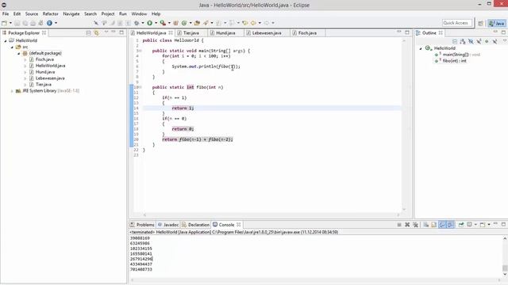Select fibo(int) method in Outline
Screen dimensions: 508x285
tap(455, 61)
